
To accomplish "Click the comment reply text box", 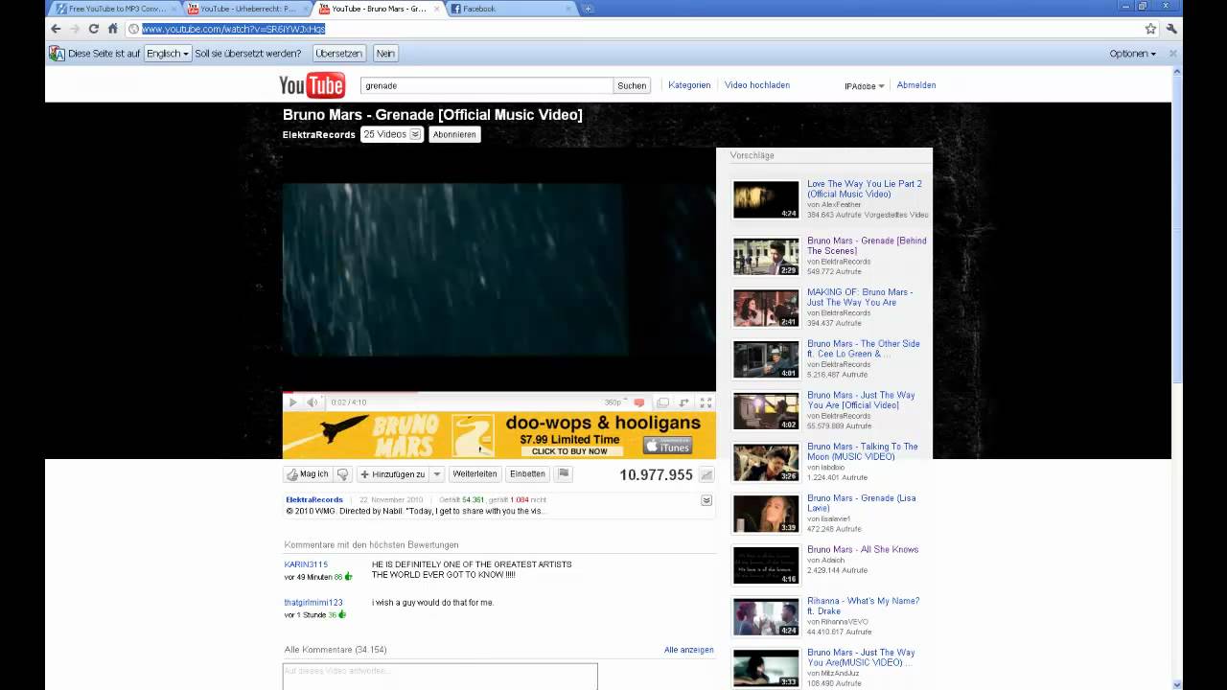I will point(440,677).
